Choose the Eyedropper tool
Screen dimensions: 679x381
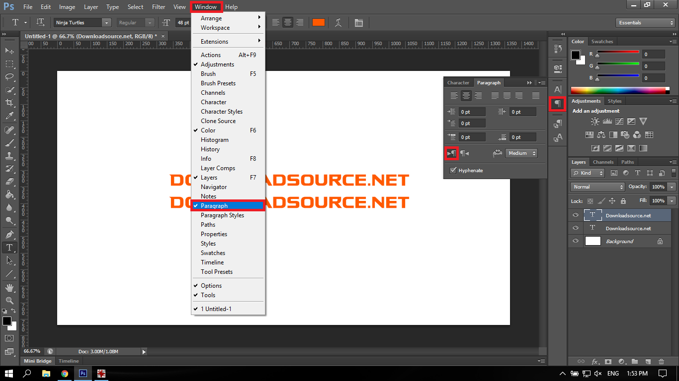pyautogui.click(x=9, y=116)
